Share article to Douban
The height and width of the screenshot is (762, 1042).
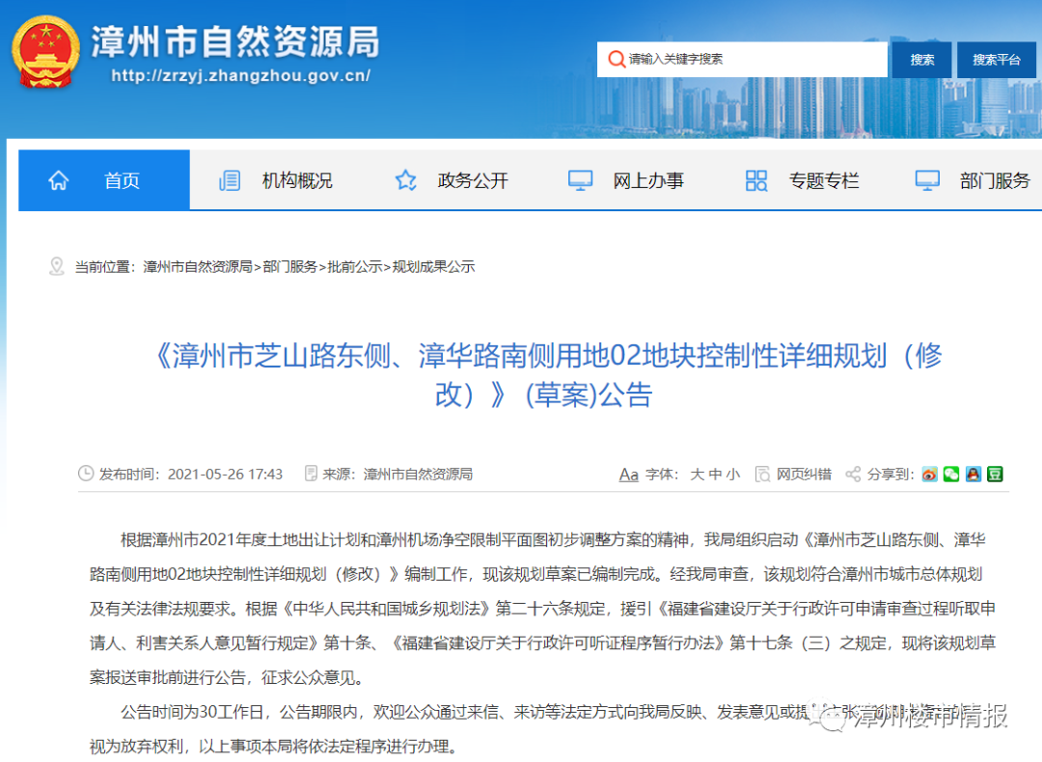point(995,475)
